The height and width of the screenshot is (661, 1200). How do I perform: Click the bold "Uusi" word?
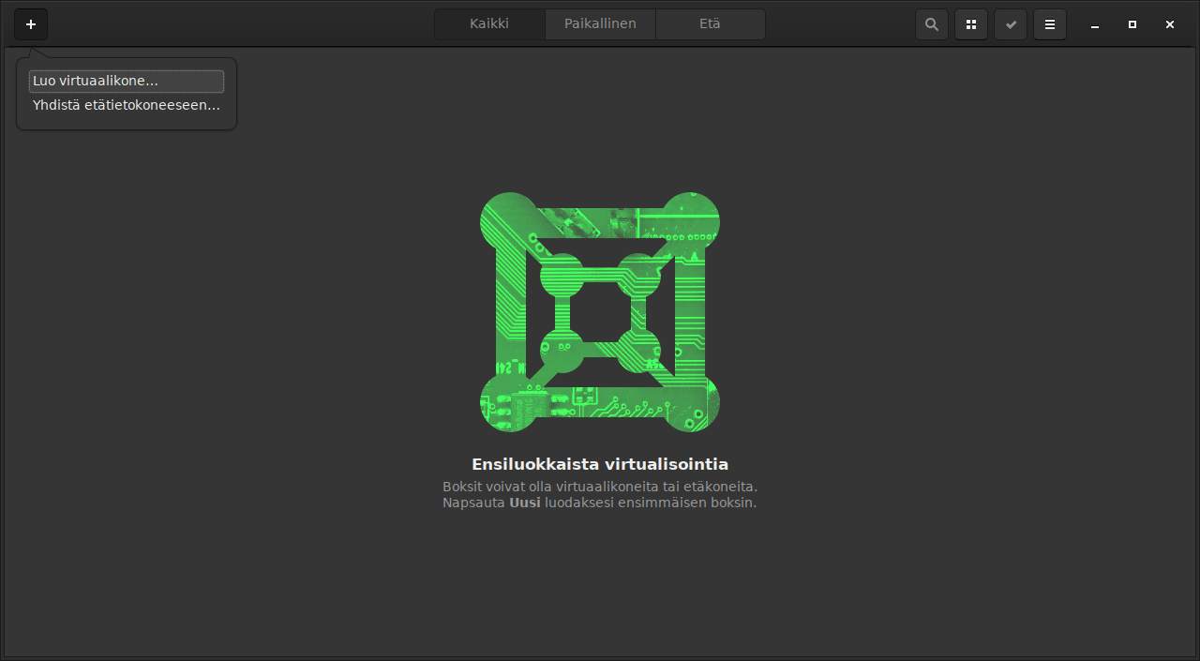(x=525, y=503)
